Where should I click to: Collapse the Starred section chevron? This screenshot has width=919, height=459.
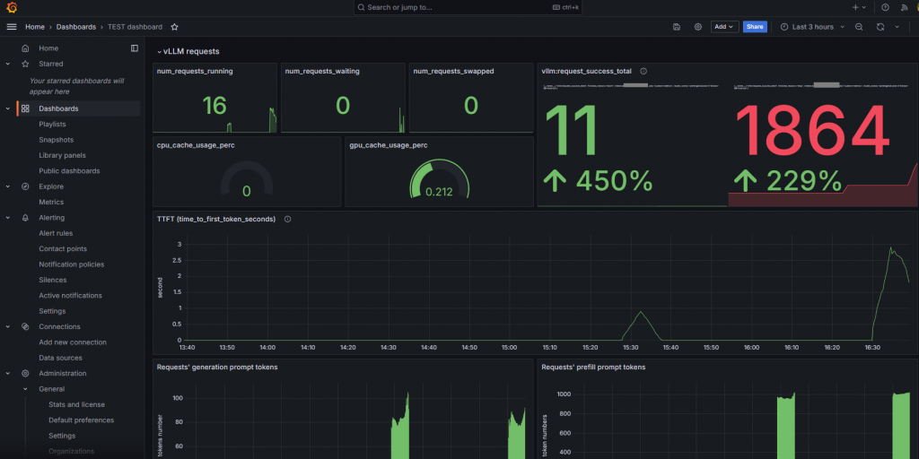tap(7, 64)
